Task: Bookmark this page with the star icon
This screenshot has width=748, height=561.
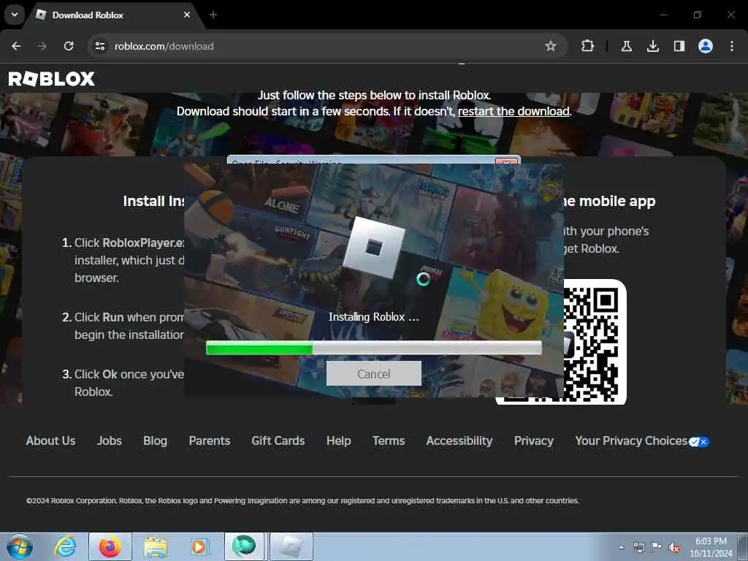Action: pyautogui.click(x=551, y=46)
